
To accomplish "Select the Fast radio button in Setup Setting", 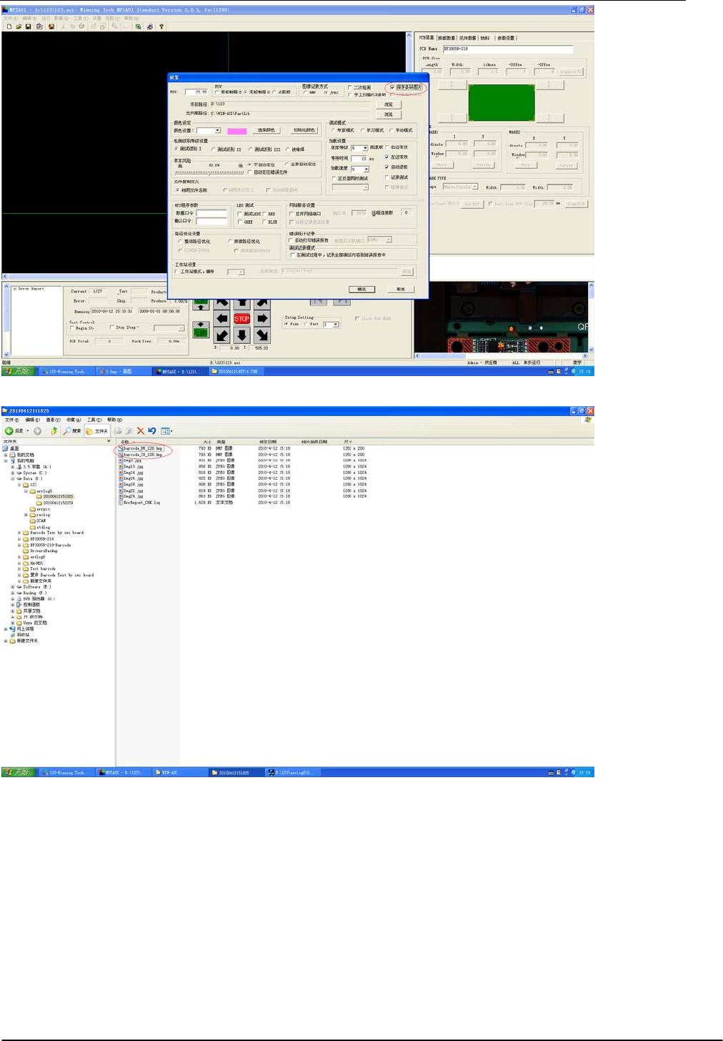I will point(306,324).
